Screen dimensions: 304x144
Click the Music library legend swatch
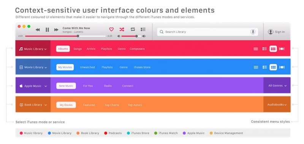(21, 133)
